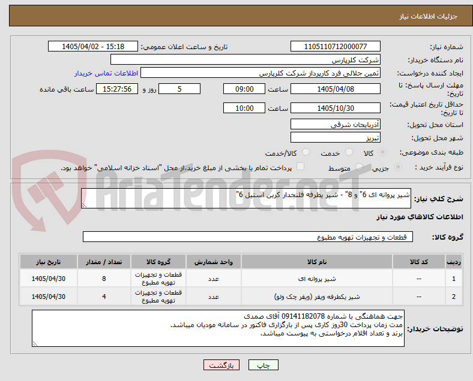
Task: Click row number 1 cell
Action: 453,279
